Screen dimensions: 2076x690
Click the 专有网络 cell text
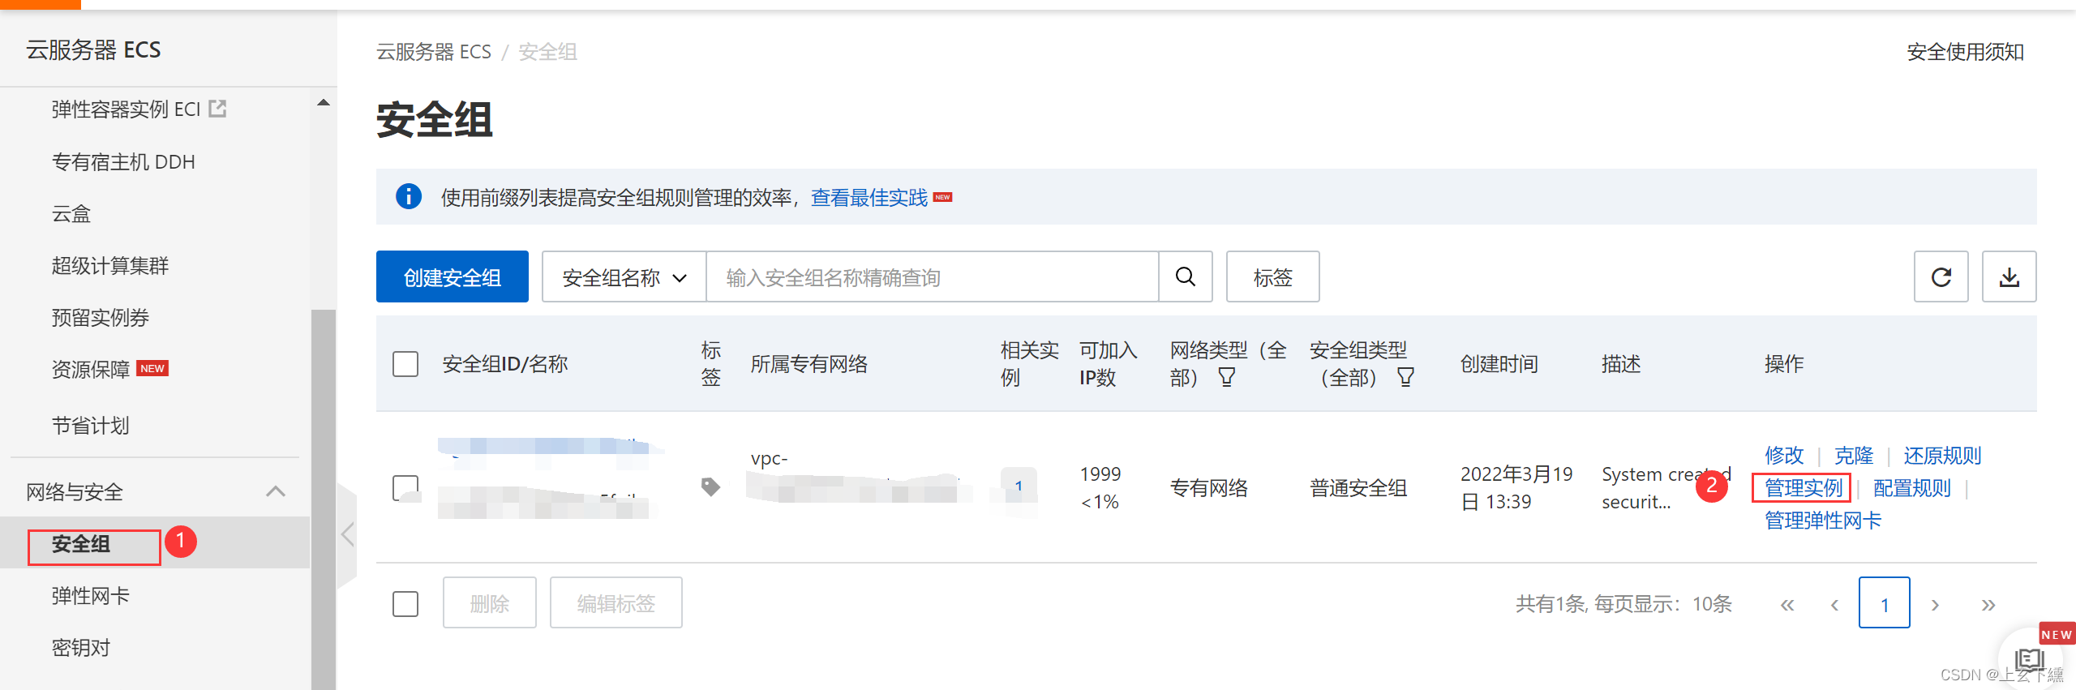pyautogui.click(x=1209, y=488)
